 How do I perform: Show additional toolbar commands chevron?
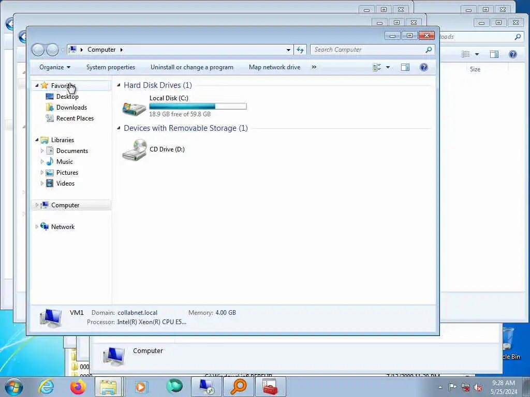(314, 67)
